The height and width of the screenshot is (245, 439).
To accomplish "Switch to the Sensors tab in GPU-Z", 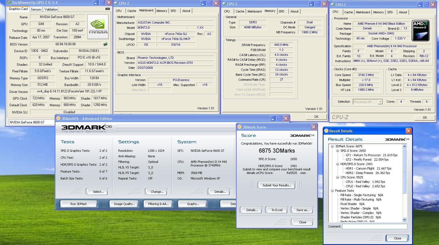I will [36, 9].
